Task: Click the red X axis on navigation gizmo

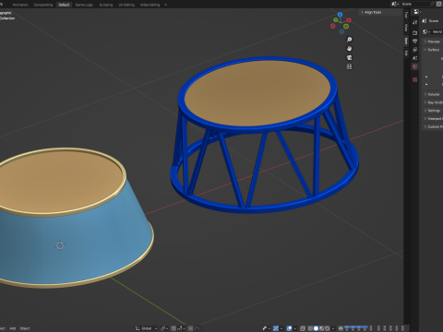Action: point(349,20)
